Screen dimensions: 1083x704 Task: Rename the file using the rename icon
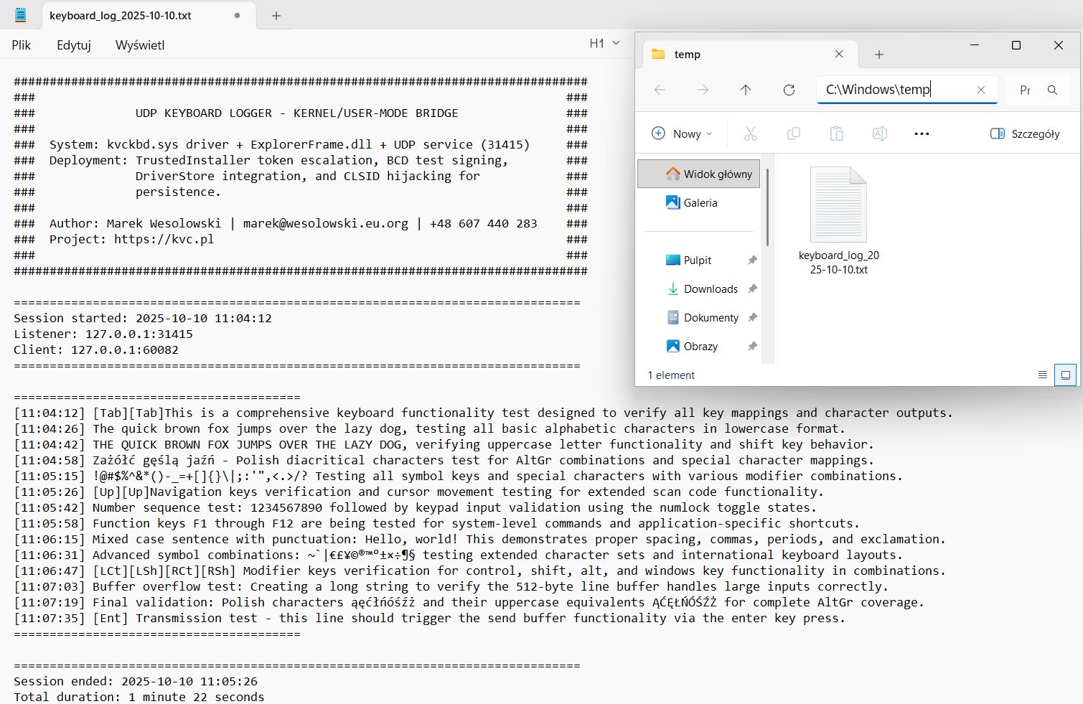point(879,133)
